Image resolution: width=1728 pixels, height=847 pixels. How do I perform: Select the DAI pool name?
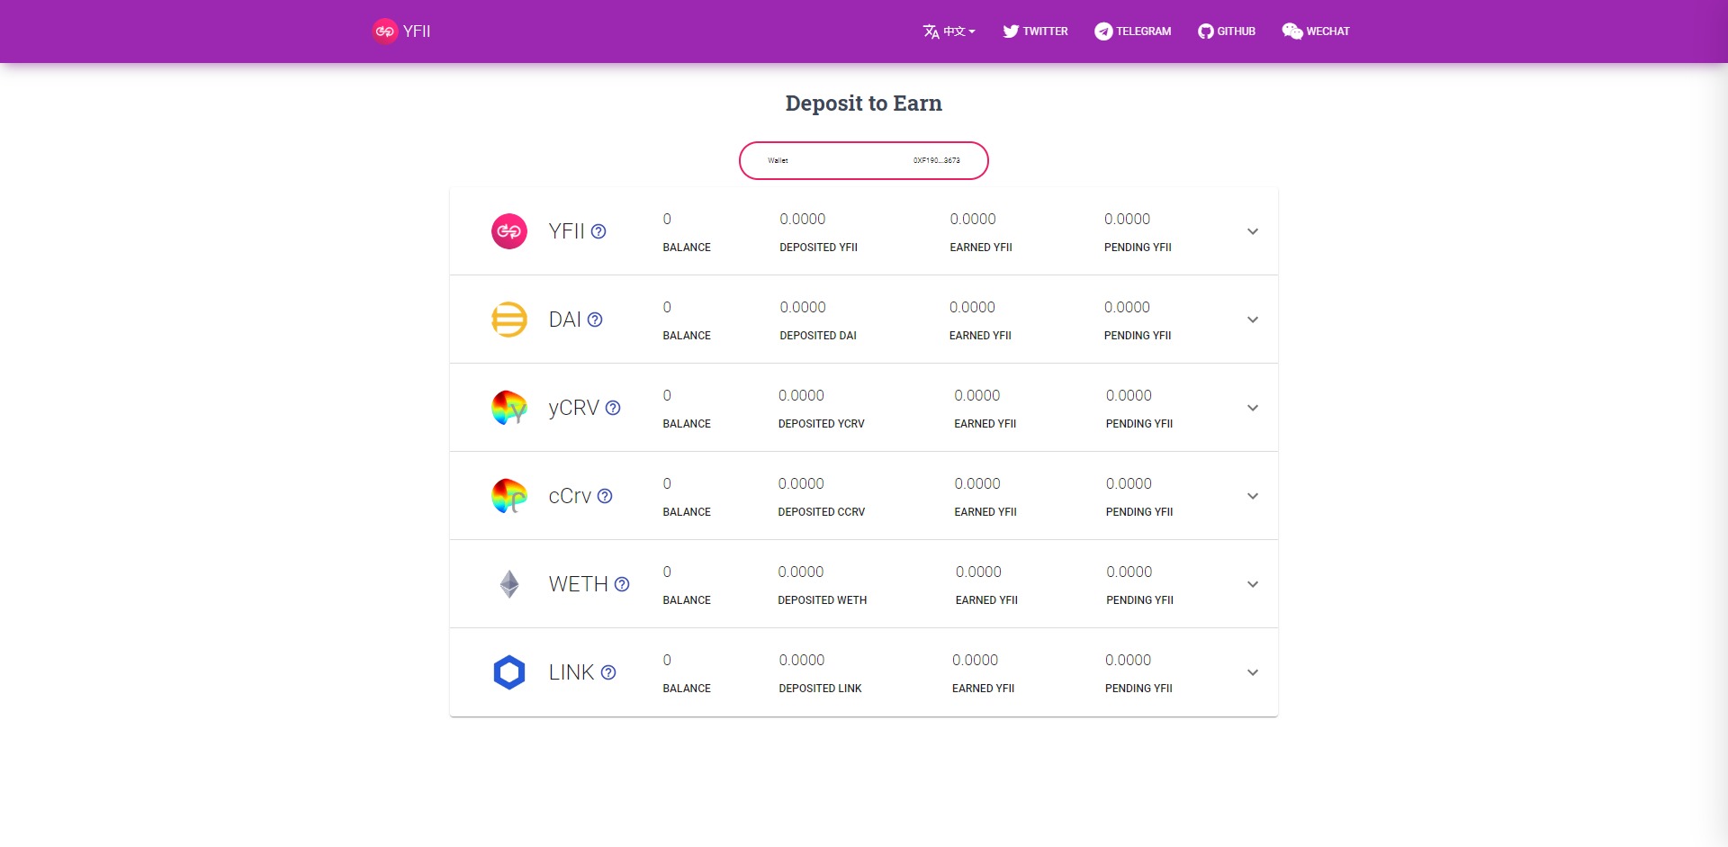pyautogui.click(x=565, y=320)
